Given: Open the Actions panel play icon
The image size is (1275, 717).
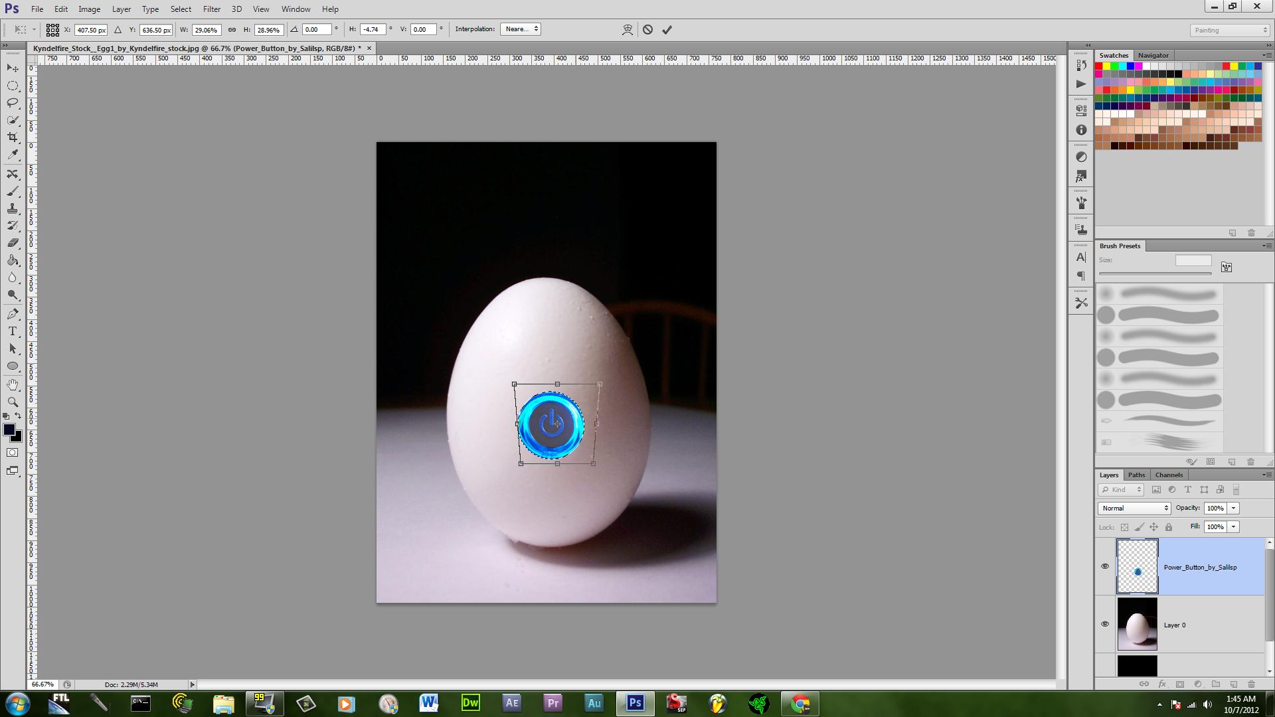Looking at the screenshot, I should click(1081, 84).
